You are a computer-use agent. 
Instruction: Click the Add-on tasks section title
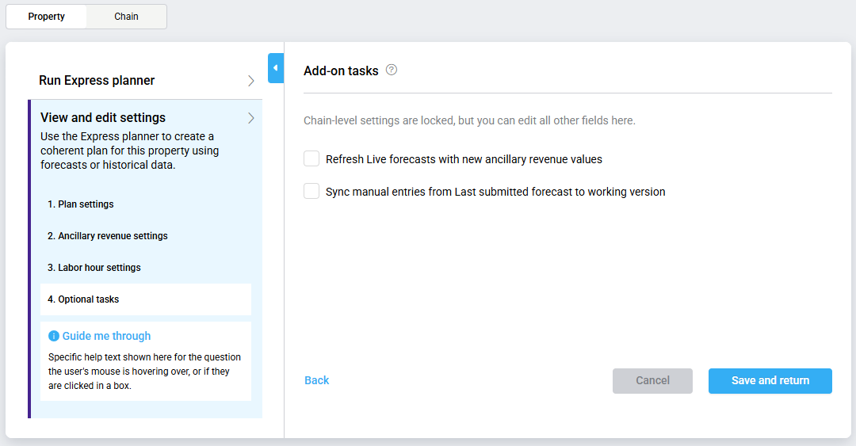click(x=341, y=71)
